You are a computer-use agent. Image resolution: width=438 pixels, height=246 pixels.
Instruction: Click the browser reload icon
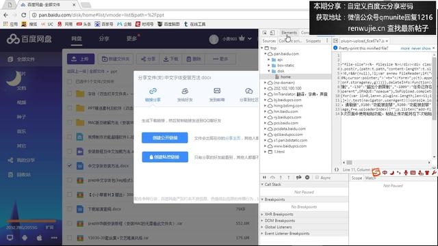coord(24,15)
